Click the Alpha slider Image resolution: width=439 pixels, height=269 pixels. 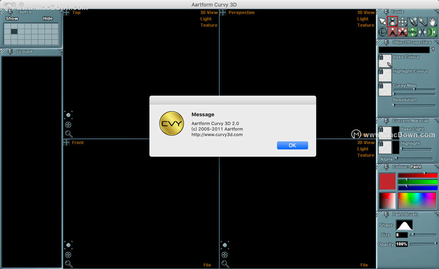[414, 159]
